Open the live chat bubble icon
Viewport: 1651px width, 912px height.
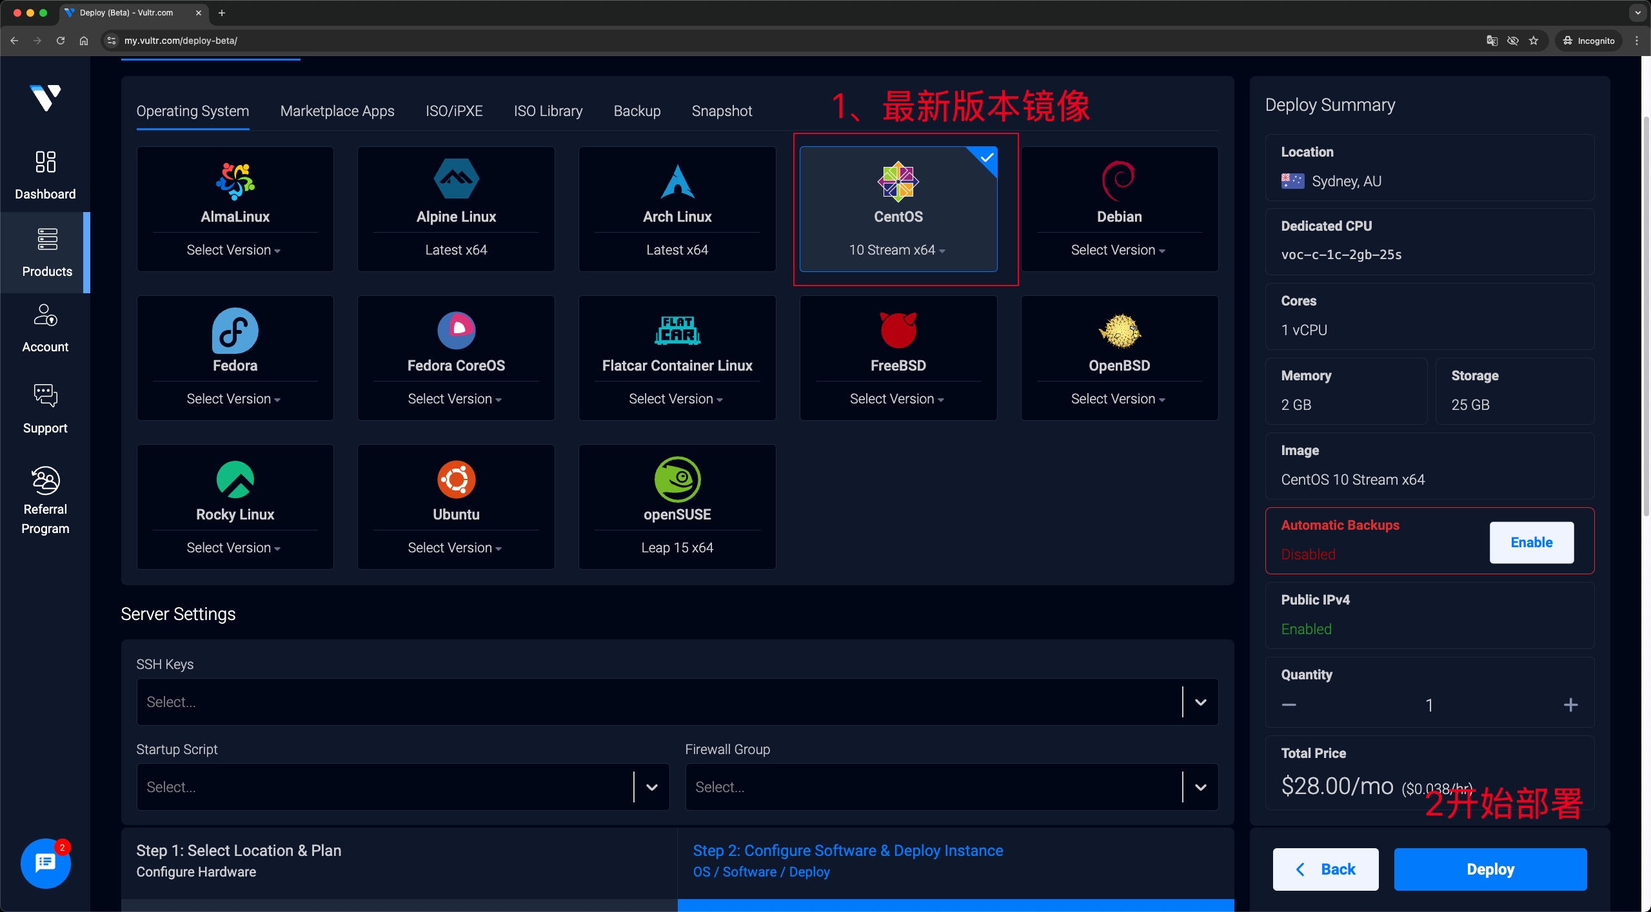tap(45, 863)
